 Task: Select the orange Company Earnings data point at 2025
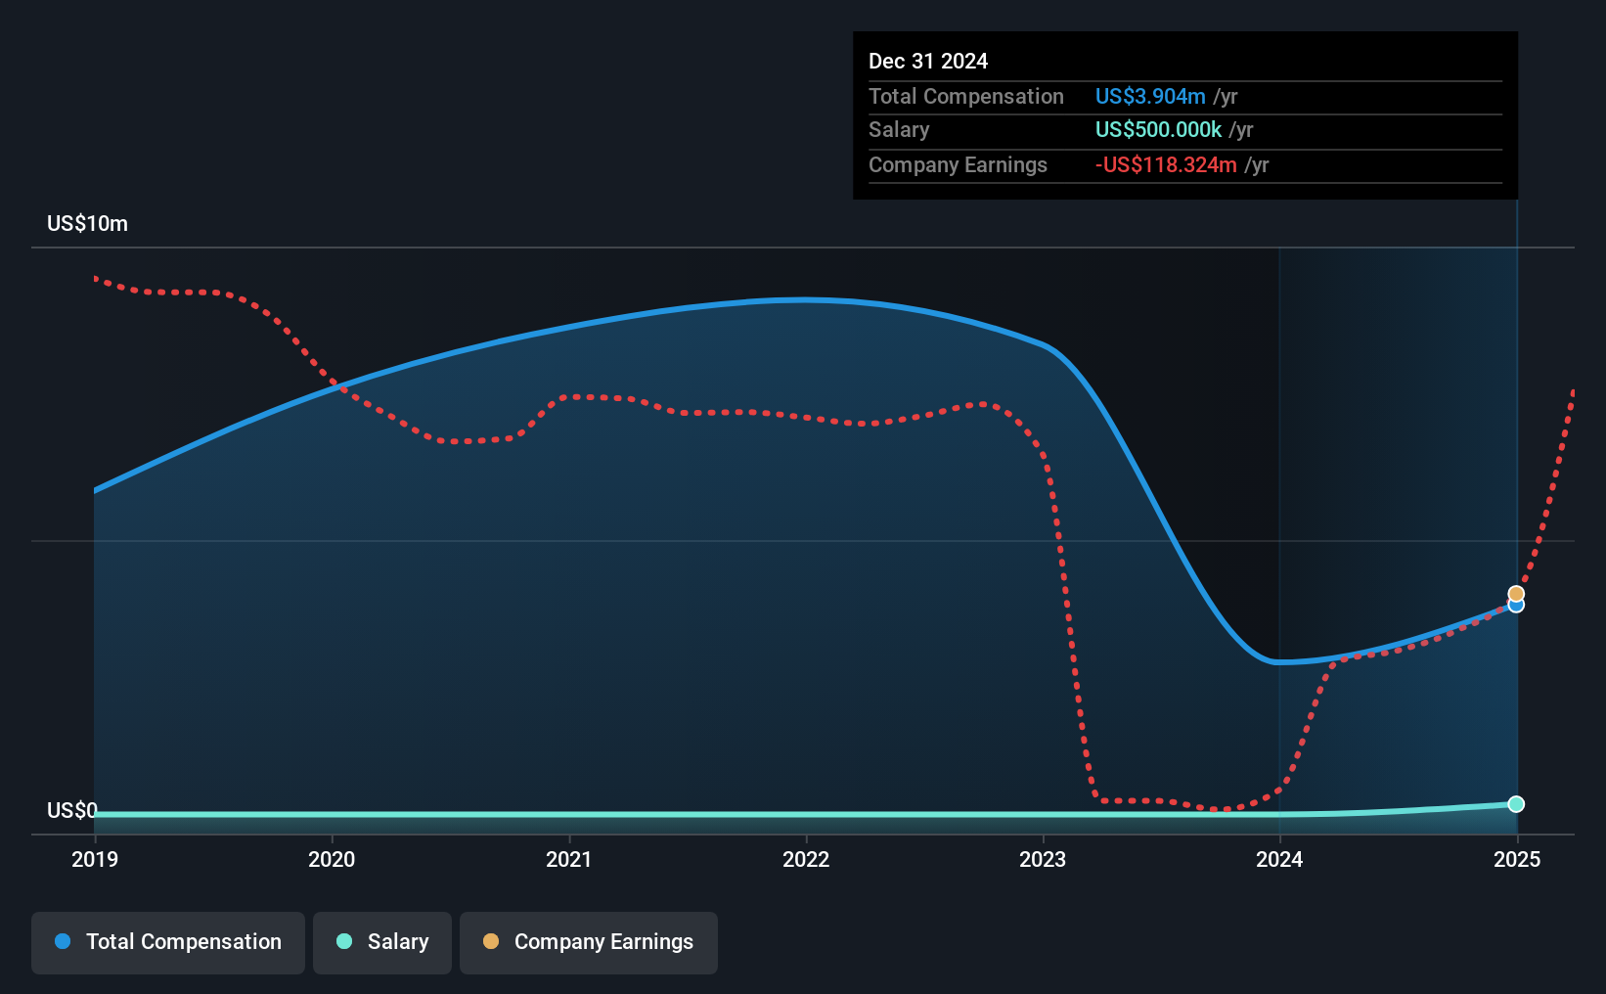tap(1516, 594)
